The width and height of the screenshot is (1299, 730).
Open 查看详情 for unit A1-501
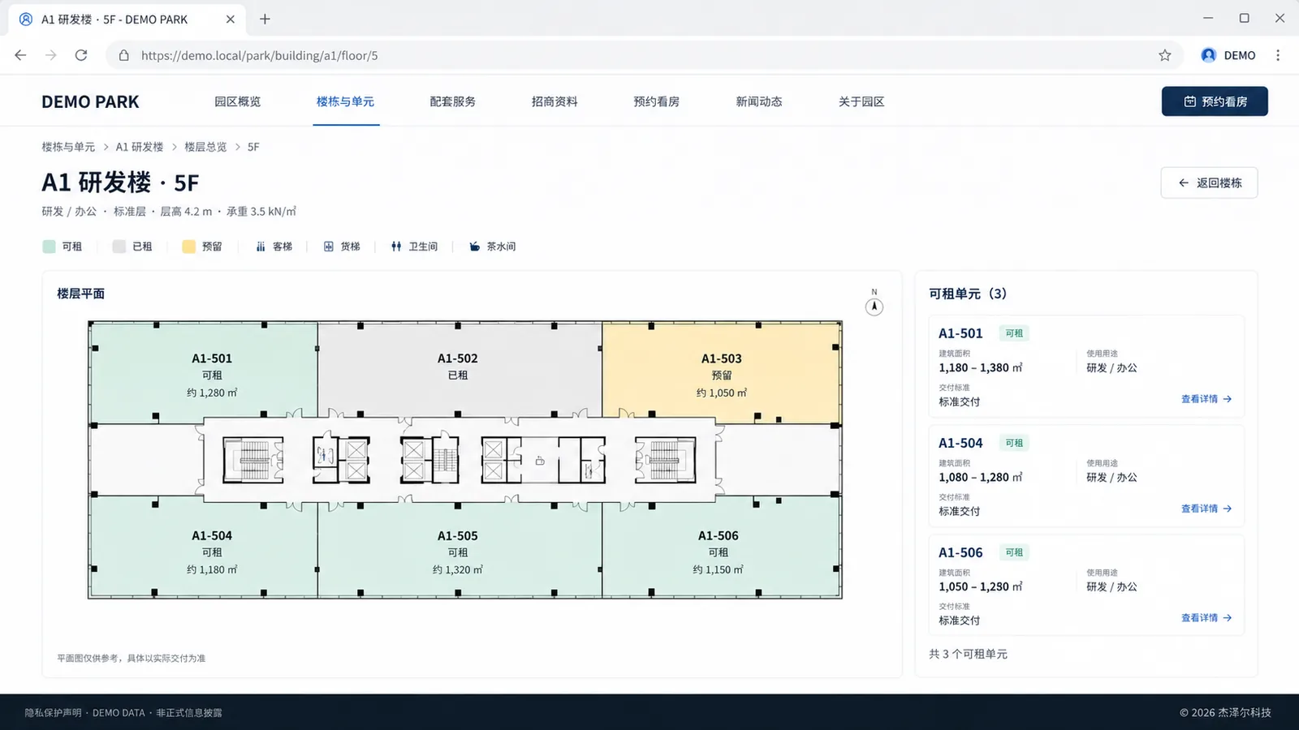pos(1206,399)
